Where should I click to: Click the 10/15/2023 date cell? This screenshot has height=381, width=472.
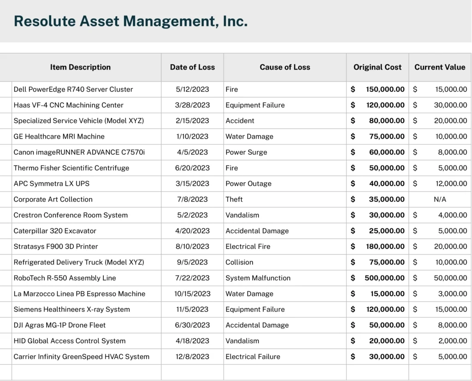point(192,293)
